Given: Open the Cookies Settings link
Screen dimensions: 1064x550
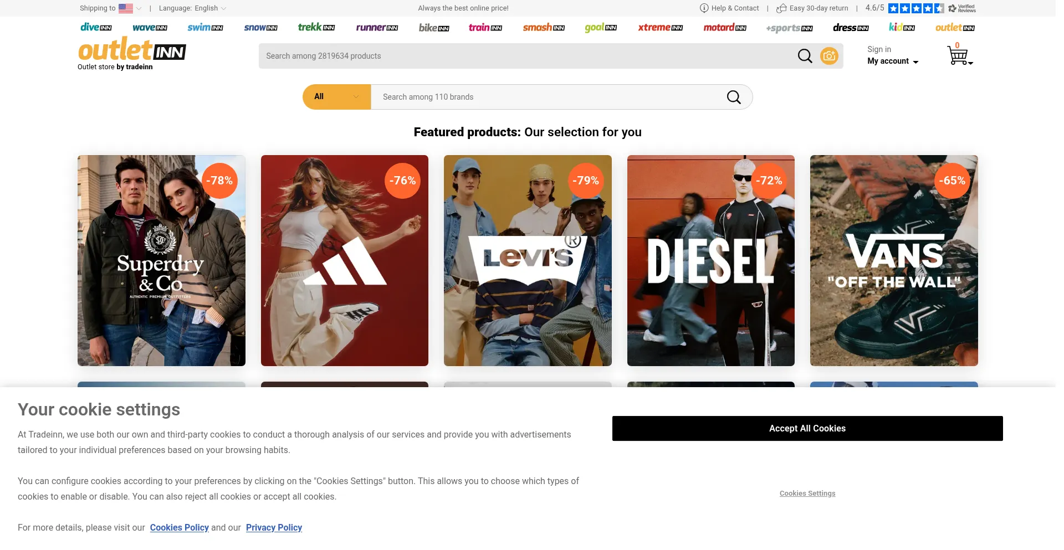Looking at the screenshot, I should 807,494.
